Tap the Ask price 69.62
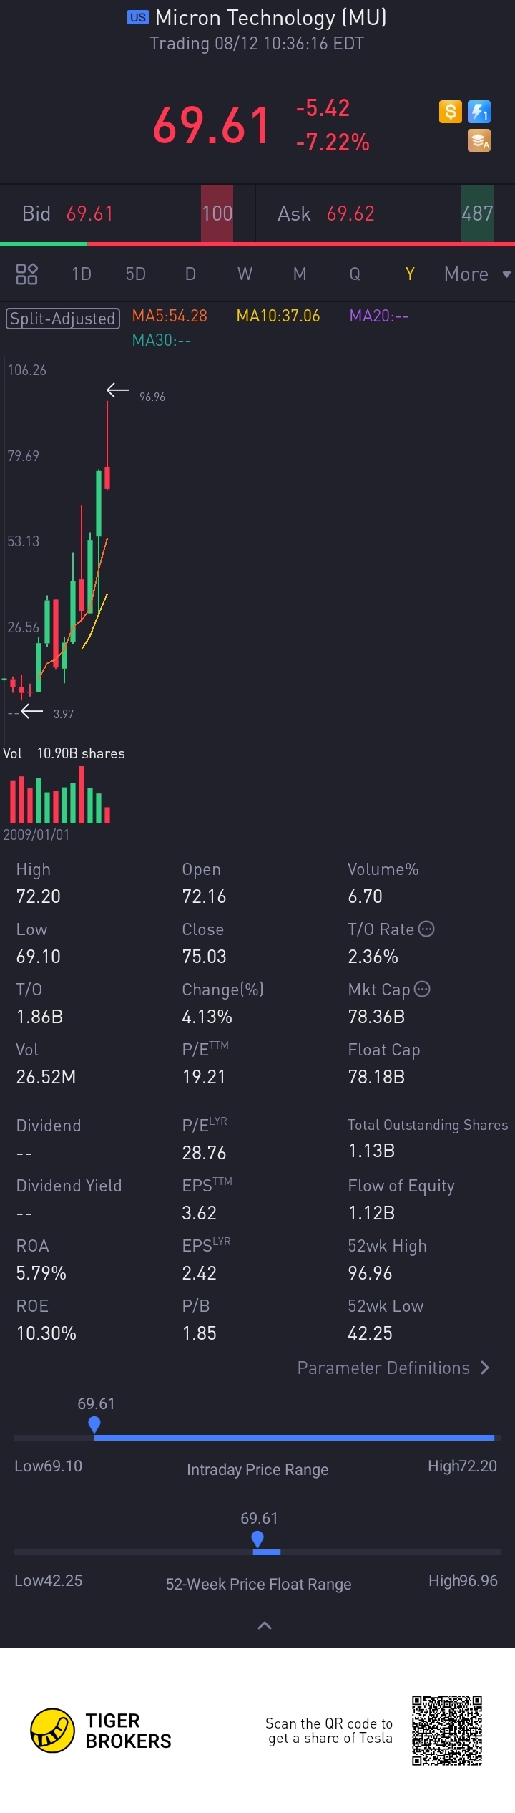 [x=350, y=213]
